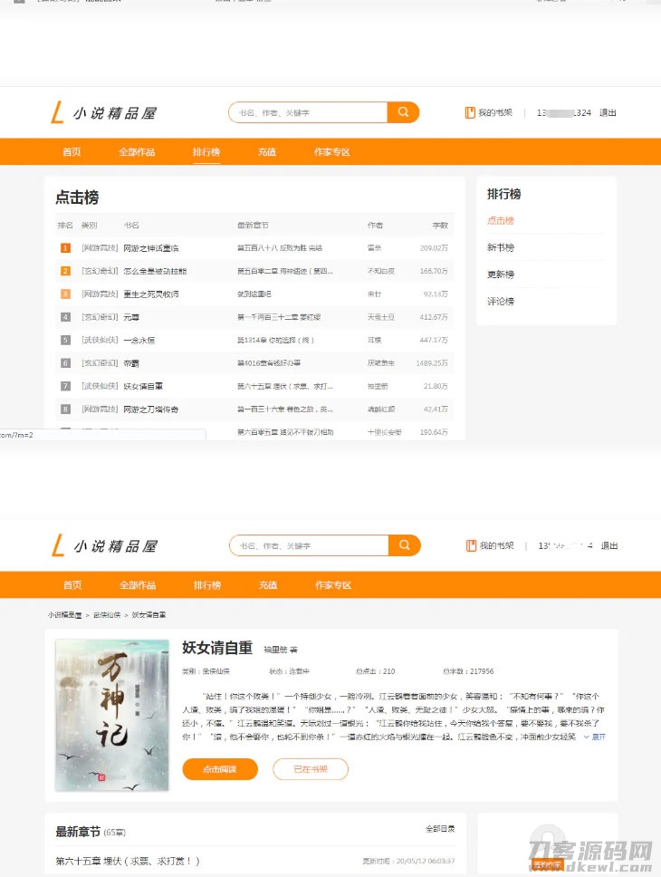
Task: Open the book 一念永恒 in rankings
Action: 139,340
